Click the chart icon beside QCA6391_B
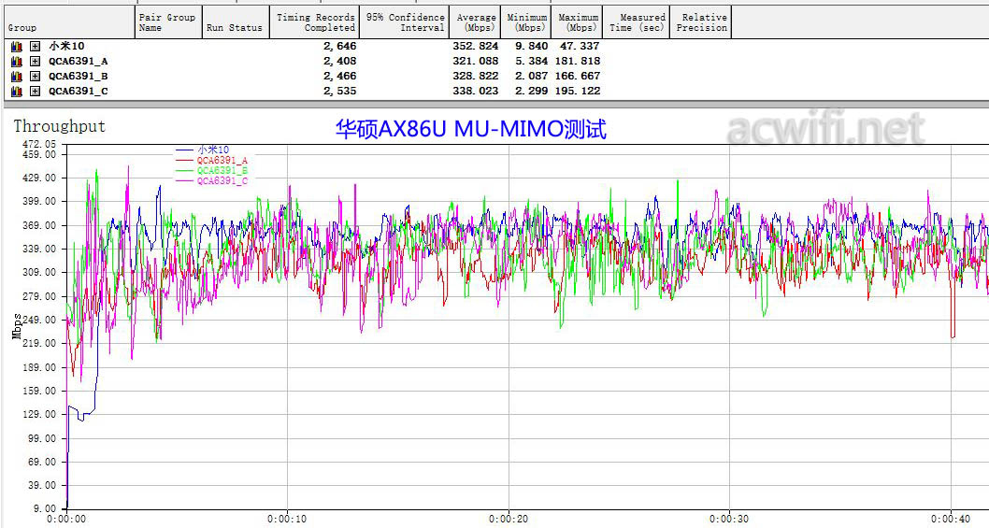The height and width of the screenshot is (528, 989). click(17, 77)
